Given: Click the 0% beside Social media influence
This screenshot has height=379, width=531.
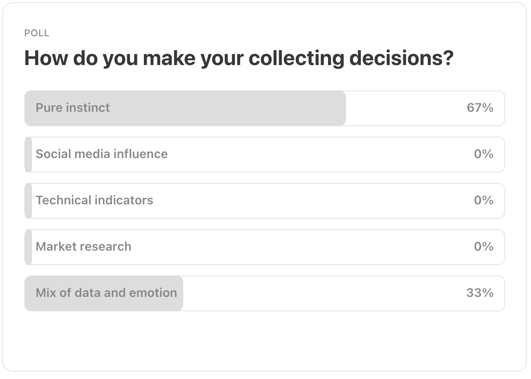Looking at the screenshot, I should (483, 154).
